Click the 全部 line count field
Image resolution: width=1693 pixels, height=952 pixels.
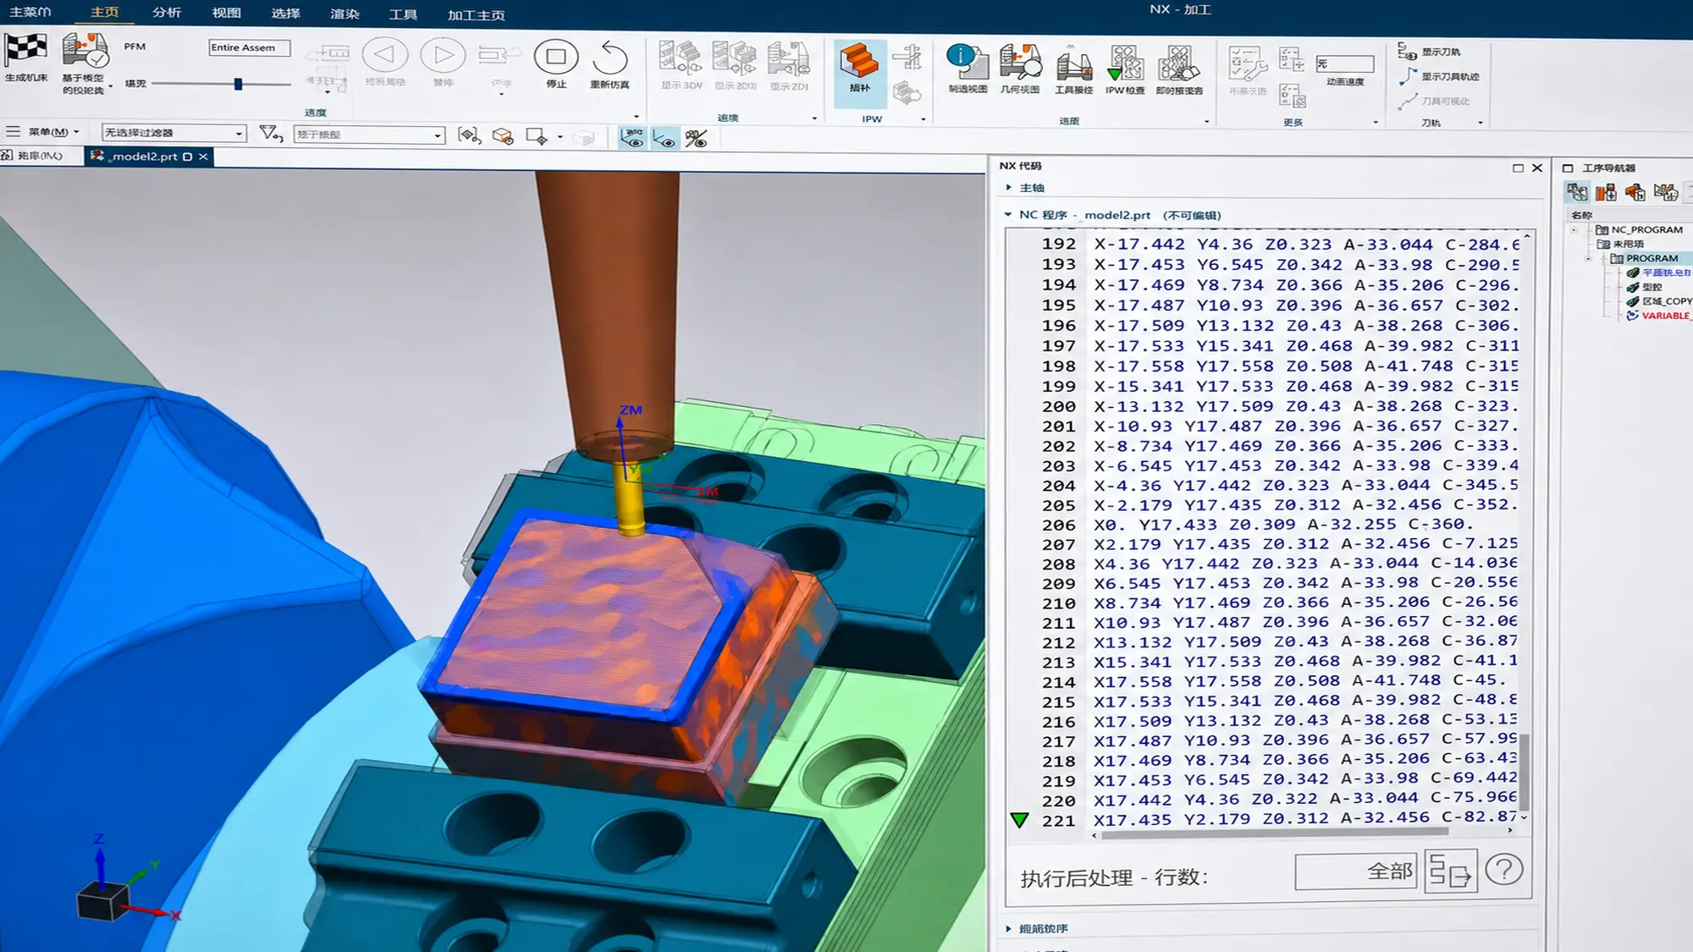click(1356, 872)
